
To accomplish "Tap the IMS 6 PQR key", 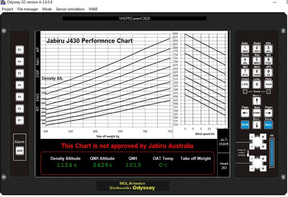I will (x=268, y=61).
